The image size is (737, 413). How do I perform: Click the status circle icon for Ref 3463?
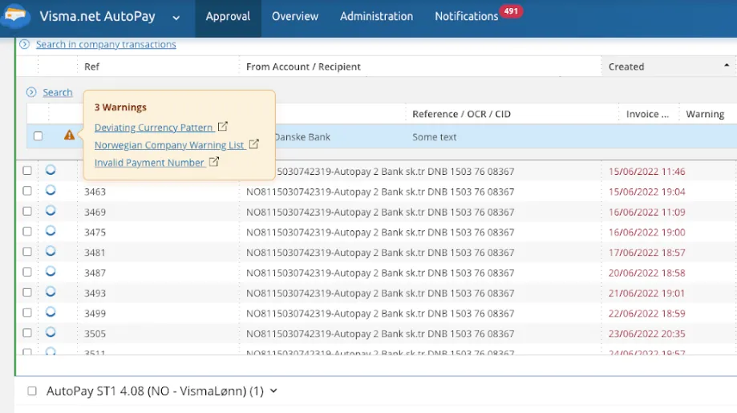(51, 190)
